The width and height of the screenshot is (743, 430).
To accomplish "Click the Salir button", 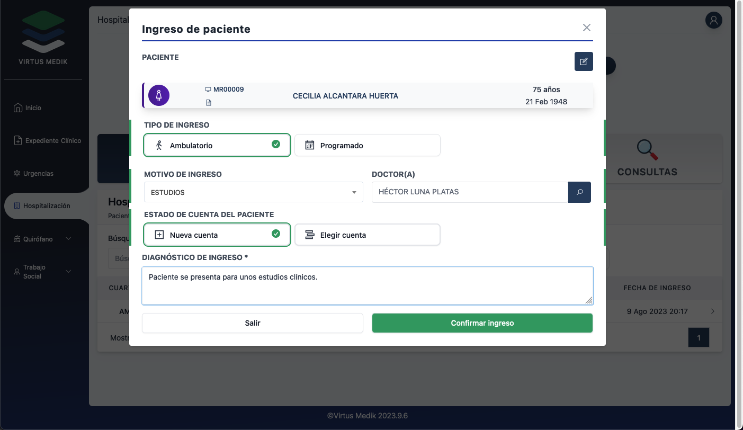I will (x=252, y=323).
